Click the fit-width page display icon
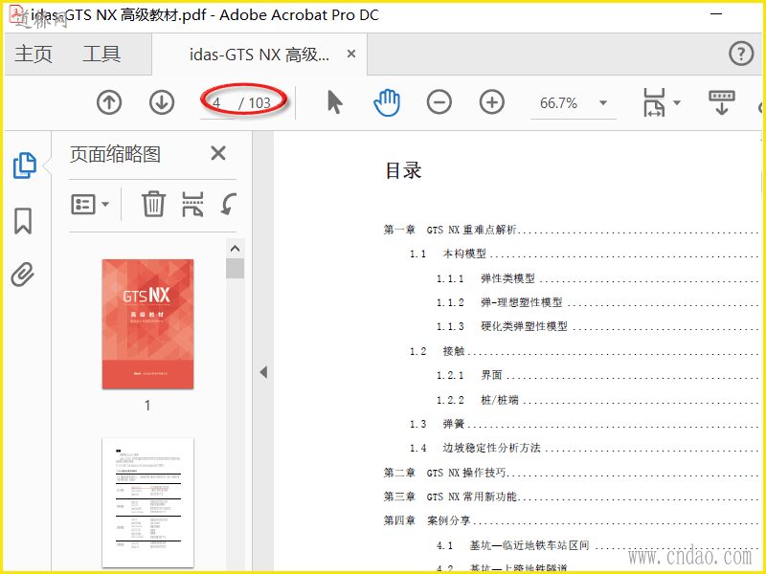The image size is (766, 574). tap(654, 102)
